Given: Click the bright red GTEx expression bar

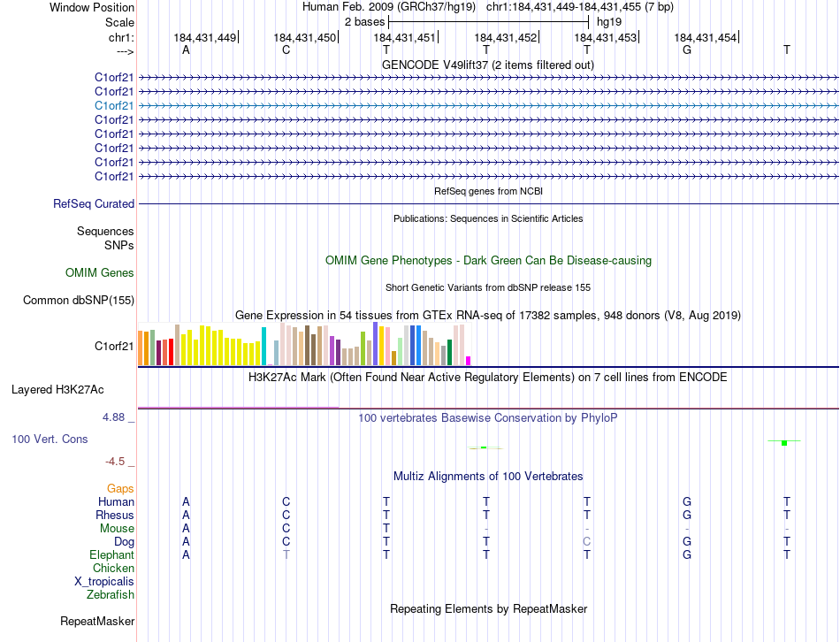Looking at the screenshot, I should pyautogui.click(x=171, y=352).
